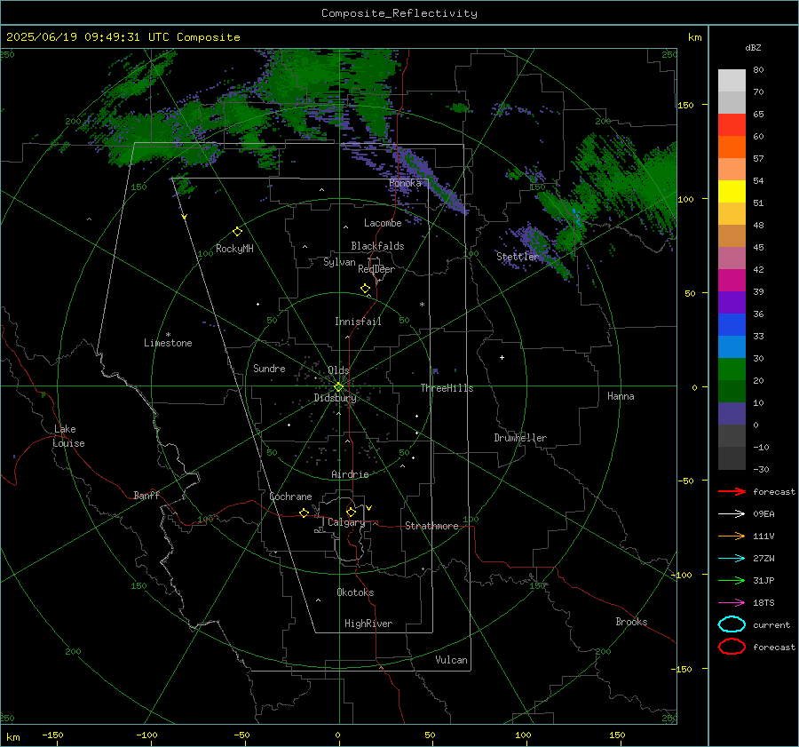799x747 pixels.
Task: Click the purple 10 dBZ color swatch
Action: coord(732,414)
